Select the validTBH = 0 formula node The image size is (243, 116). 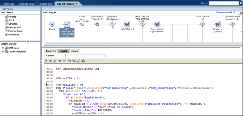(x=127, y=24)
